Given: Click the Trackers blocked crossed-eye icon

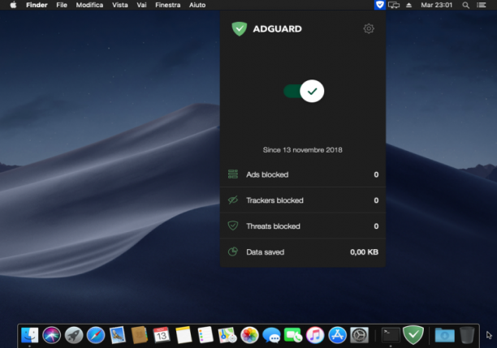Looking at the screenshot, I should coord(233,200).
